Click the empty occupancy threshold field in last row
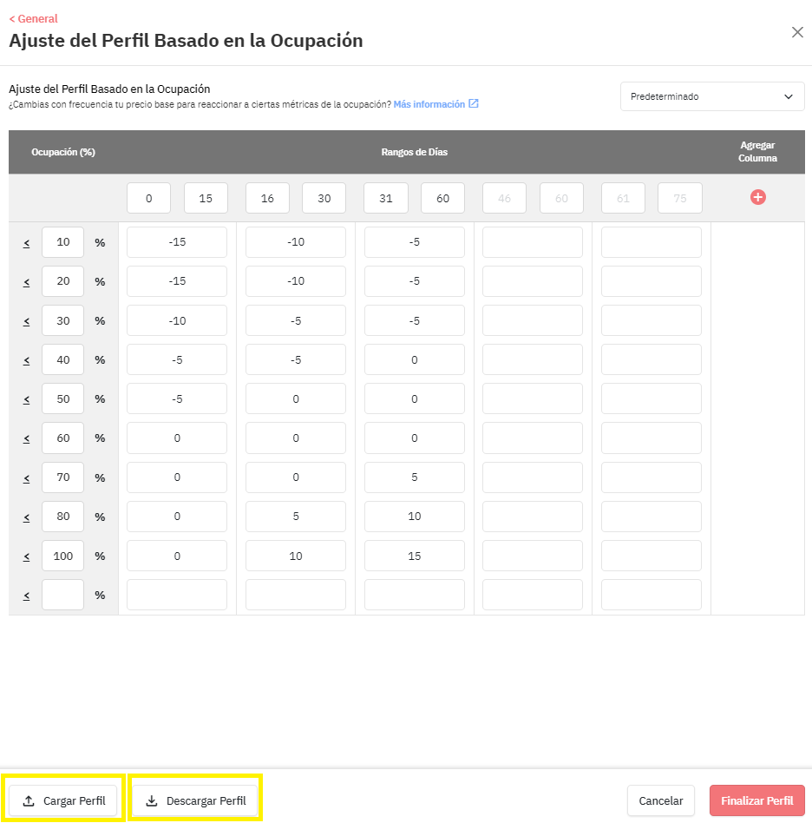Screen dimensions: 812x823 [x=63, y=596]
